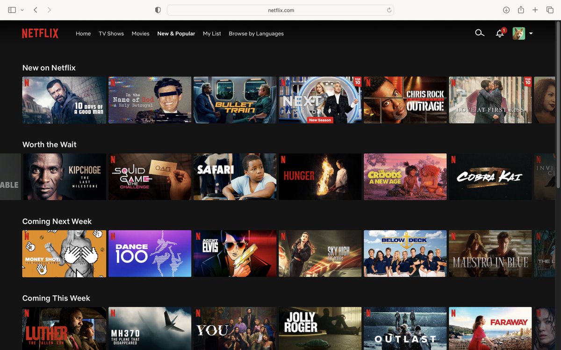Open the Cobra Kai thumbnail
The height and width of the screenshot is (350, 561).
click(x=490, y=177)
